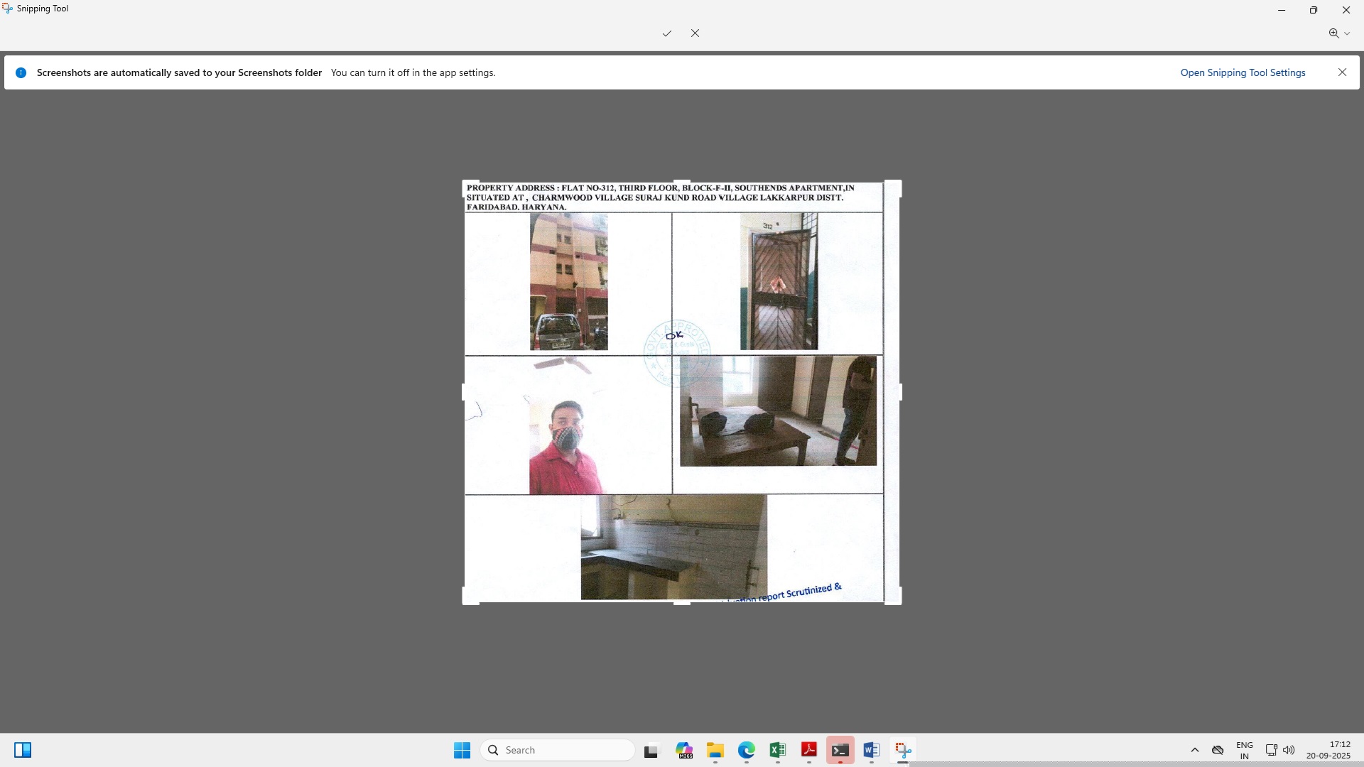The height and width of the screenshot is (767, 1364).
Task: Open File Explorer from taskbar
Action: [x=715, y=750]
